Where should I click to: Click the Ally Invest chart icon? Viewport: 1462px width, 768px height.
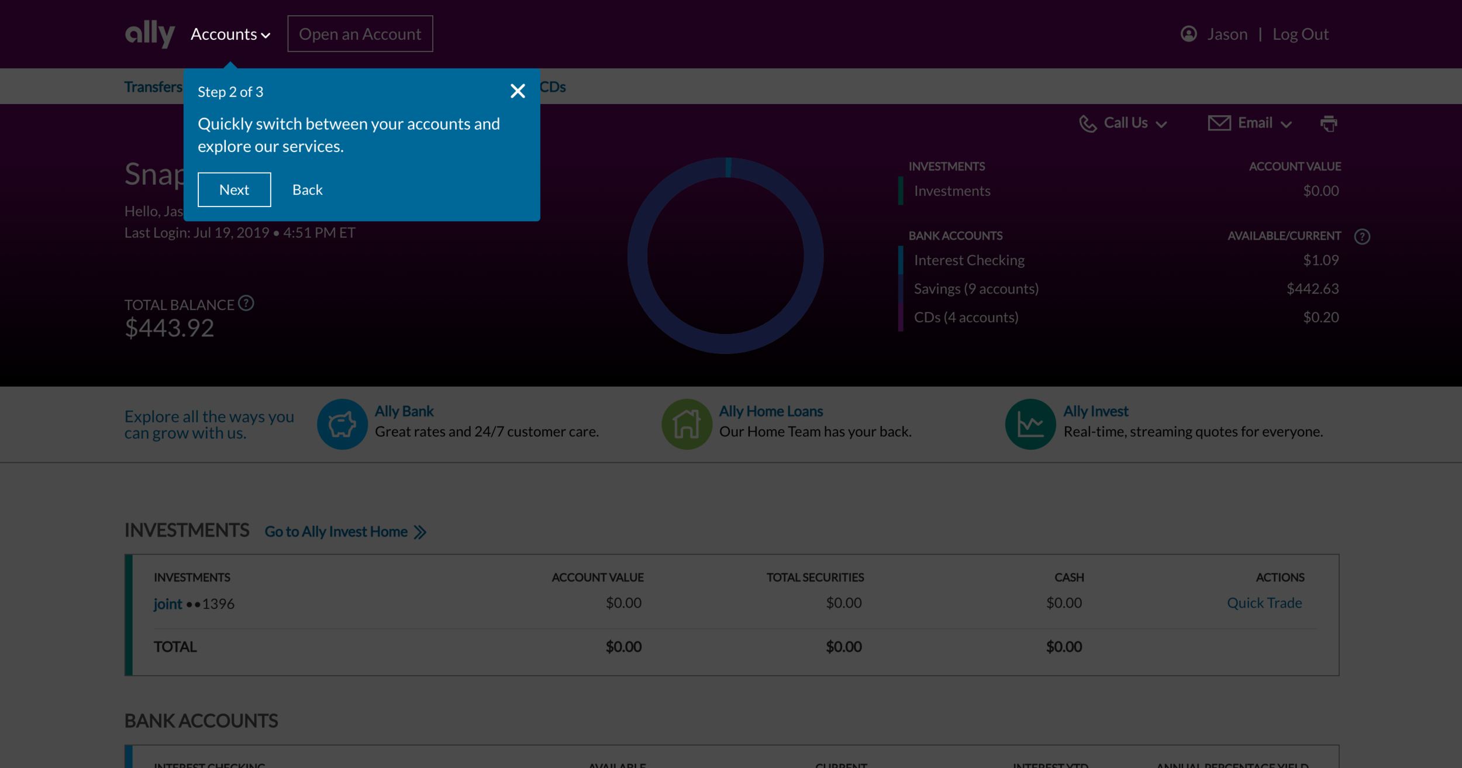[x=1030, y=424]
